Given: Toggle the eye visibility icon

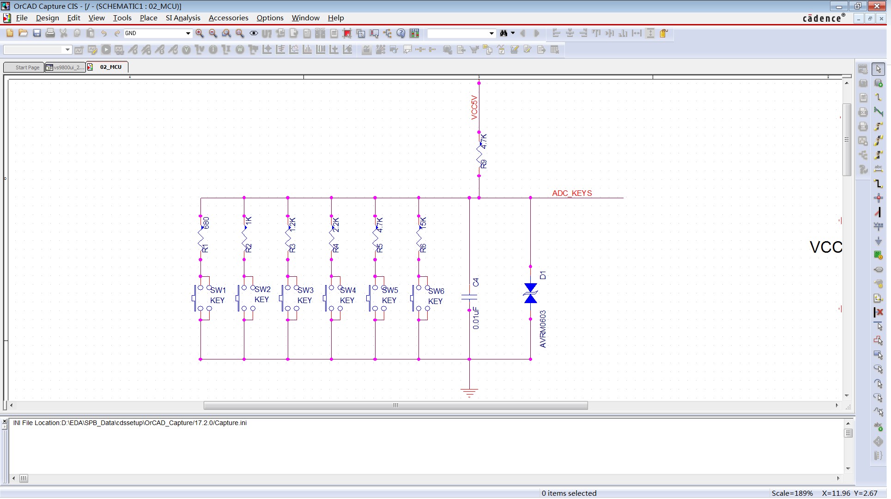Looking at the screenshot, I should pos(254,33).
